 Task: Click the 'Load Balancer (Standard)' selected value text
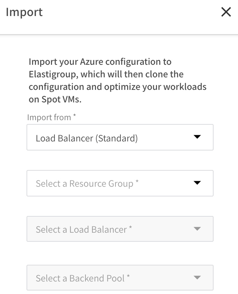87,138
